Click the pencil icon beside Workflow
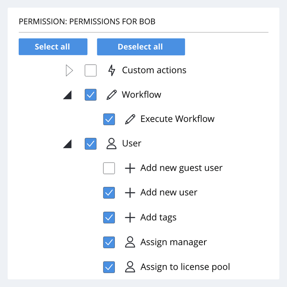 pos(112,95)
